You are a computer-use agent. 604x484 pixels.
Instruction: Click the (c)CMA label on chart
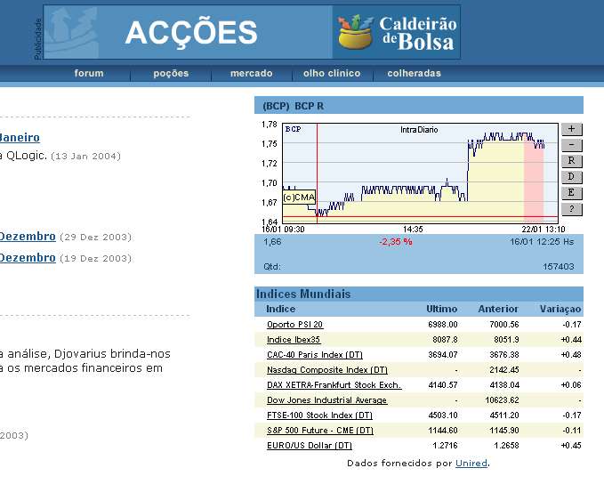[x=299, y=198]
